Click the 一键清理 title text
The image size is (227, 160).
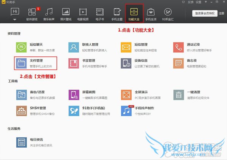tap(194, 92)
